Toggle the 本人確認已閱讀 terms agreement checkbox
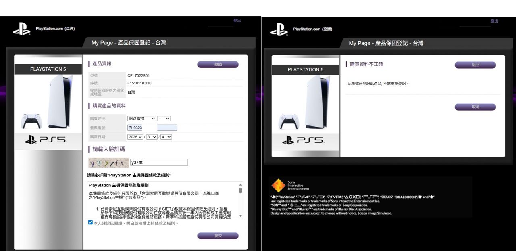The image size is (516, 251). pos(90,222)
